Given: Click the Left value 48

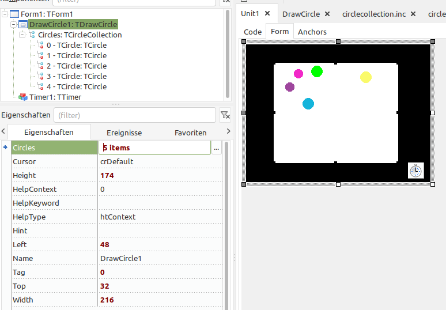Looking at the screenshot, I should click(105, 244).
